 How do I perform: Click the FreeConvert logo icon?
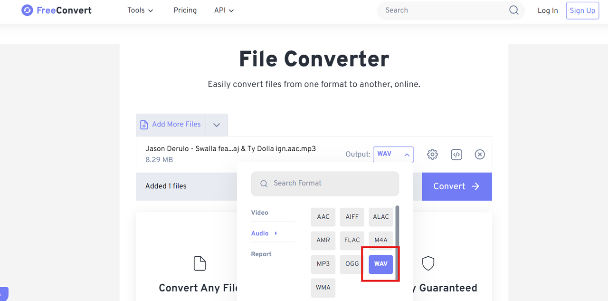coord(27,10)
